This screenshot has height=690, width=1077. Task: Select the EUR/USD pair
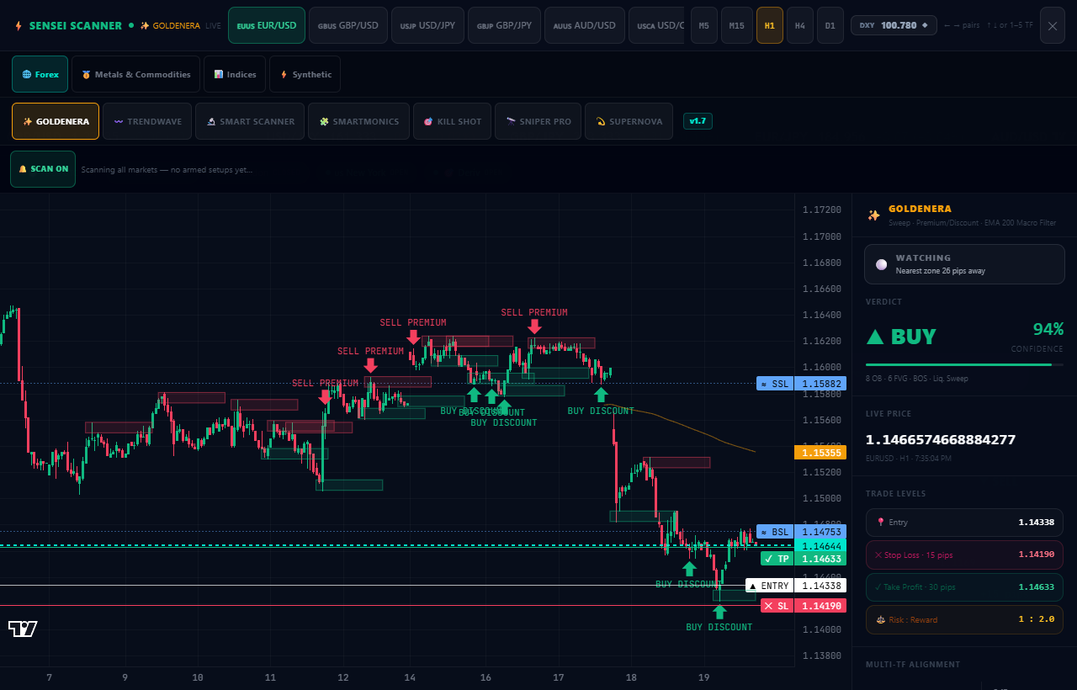coord(266,25)
